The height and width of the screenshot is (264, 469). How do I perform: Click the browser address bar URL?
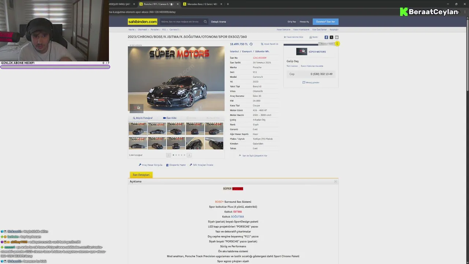pos(142,12)
